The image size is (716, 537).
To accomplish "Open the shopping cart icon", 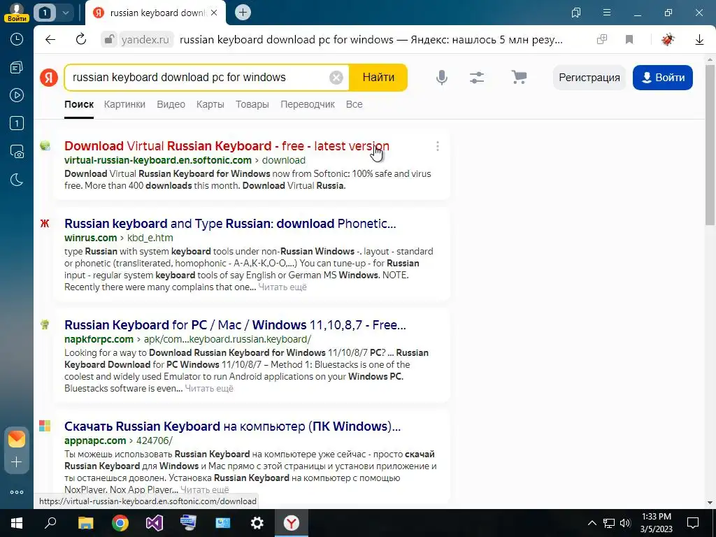I will pyautogui.click(x=519, y=77).
